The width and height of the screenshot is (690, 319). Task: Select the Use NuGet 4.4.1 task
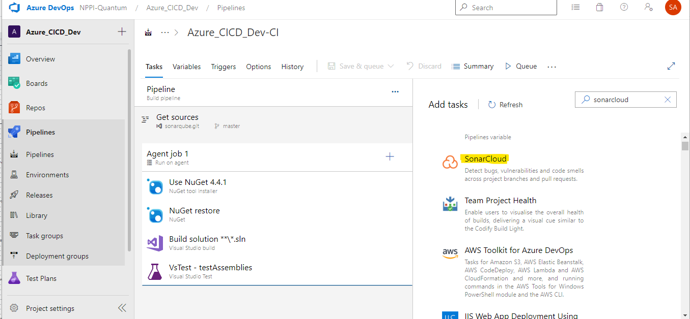point(277,186)
